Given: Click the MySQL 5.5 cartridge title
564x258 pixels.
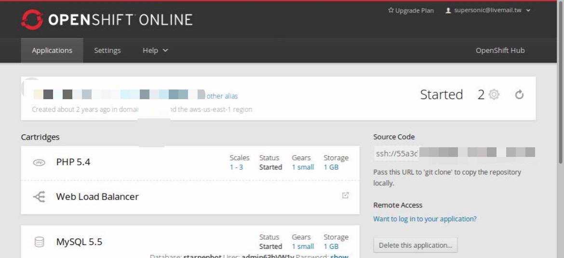Looking at the screenshot, I should coord(79,242).
